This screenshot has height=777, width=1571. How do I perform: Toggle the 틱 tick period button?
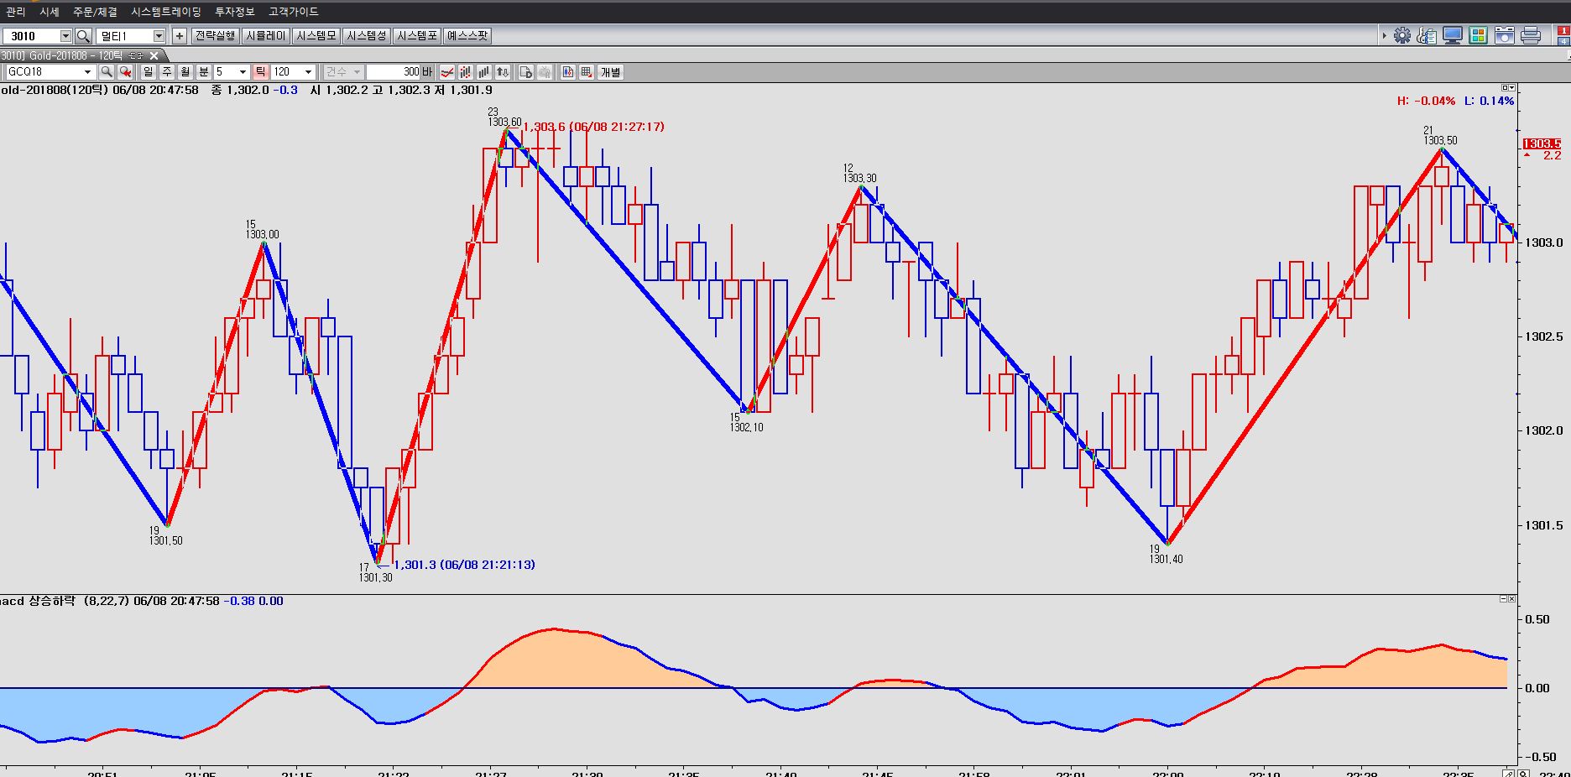[x=260, y=72]
